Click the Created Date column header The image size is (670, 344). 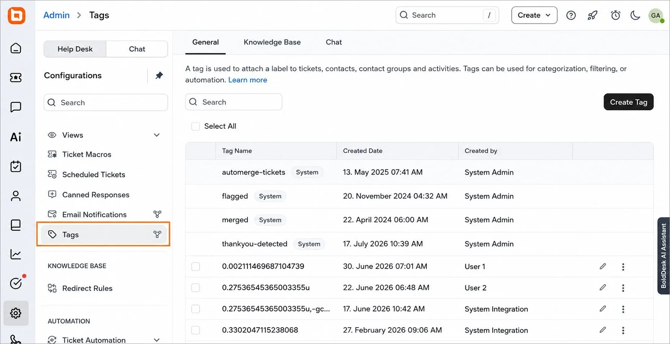tap(363, 151)
